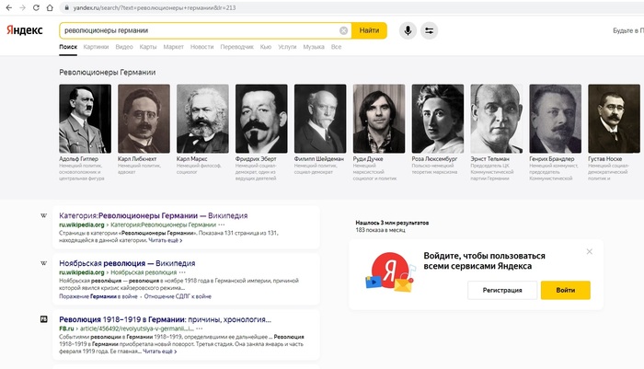Open the Фридрих Эберт portrait card

[261, 119]
